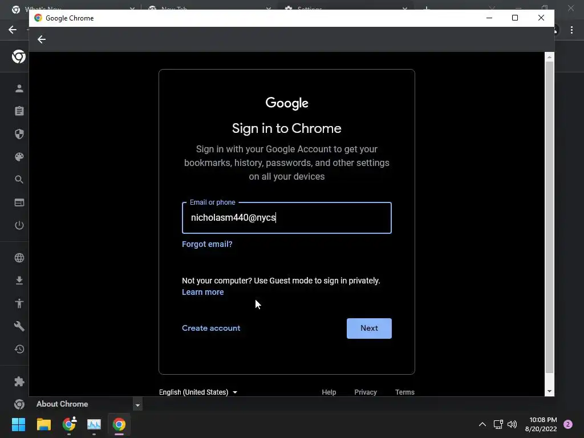Image resolution: width=584 pixels, height=438 pixels.
Task: Open Accessibility icon in settings sidebar
Action: (19, 303)
